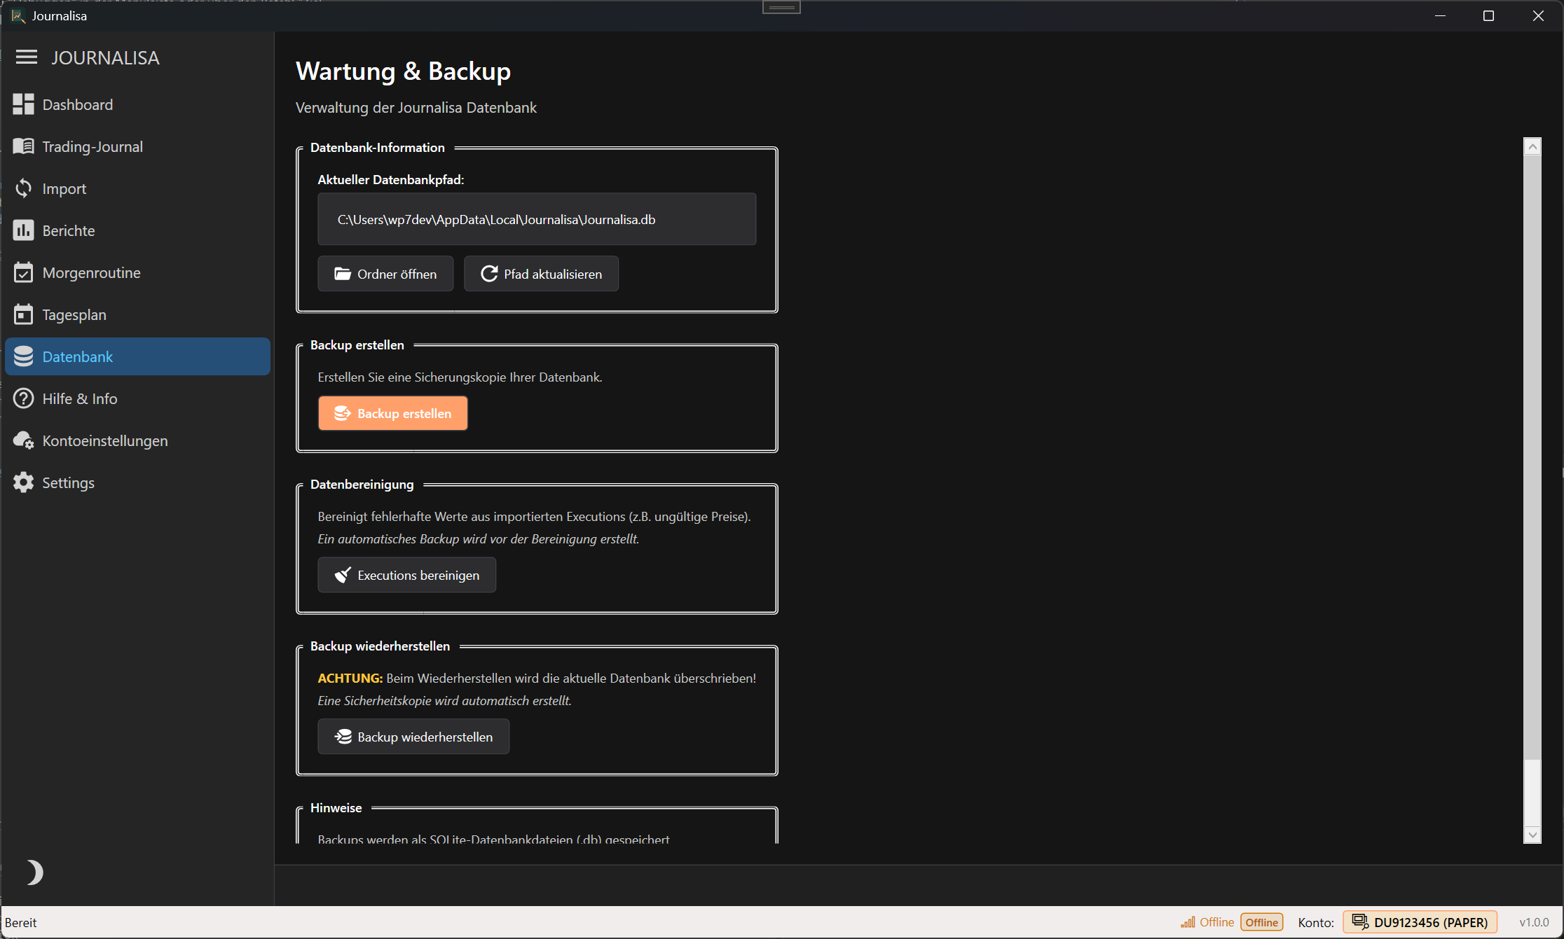
Task: Click the Hilfe & Info question mark icon
Action: 23,398
